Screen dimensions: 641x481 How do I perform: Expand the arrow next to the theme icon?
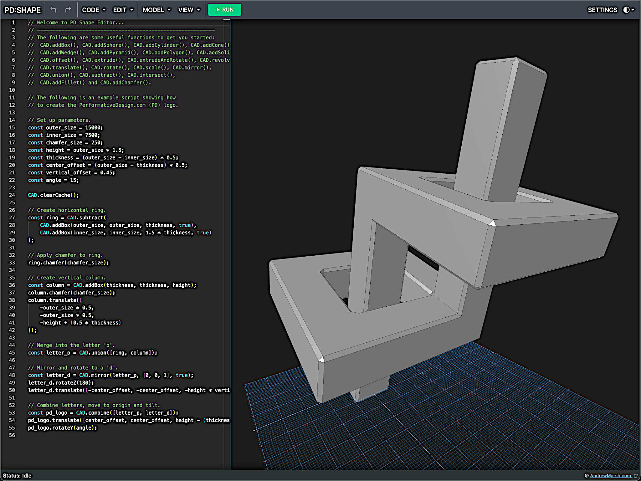(633, 10)
